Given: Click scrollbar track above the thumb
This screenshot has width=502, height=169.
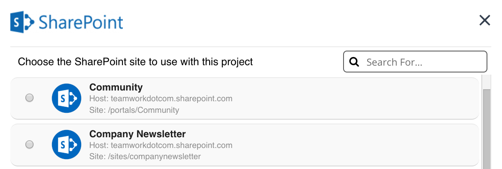Looking at the screenshot, I should pyautogui.click(x=487, y=82).
